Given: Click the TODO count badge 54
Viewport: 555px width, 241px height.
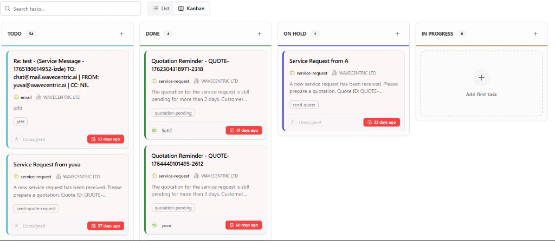Looking at the screenshot, I should coord(31,34).
